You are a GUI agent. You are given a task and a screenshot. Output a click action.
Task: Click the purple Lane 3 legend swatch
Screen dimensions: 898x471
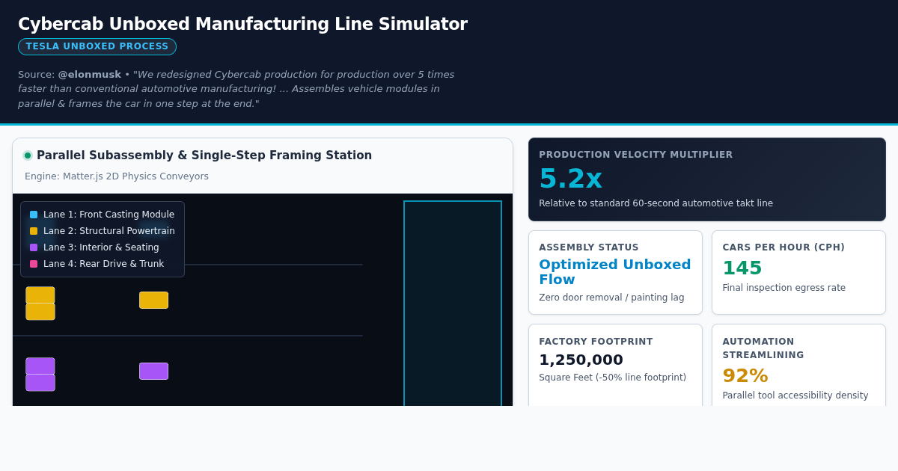34,247
